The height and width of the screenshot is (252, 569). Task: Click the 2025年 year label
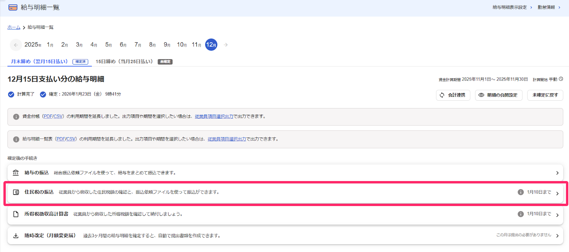(33, 45)
